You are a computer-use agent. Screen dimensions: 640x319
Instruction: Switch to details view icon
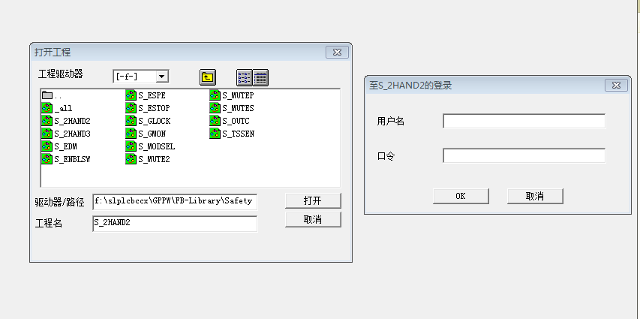pos(260,77)
